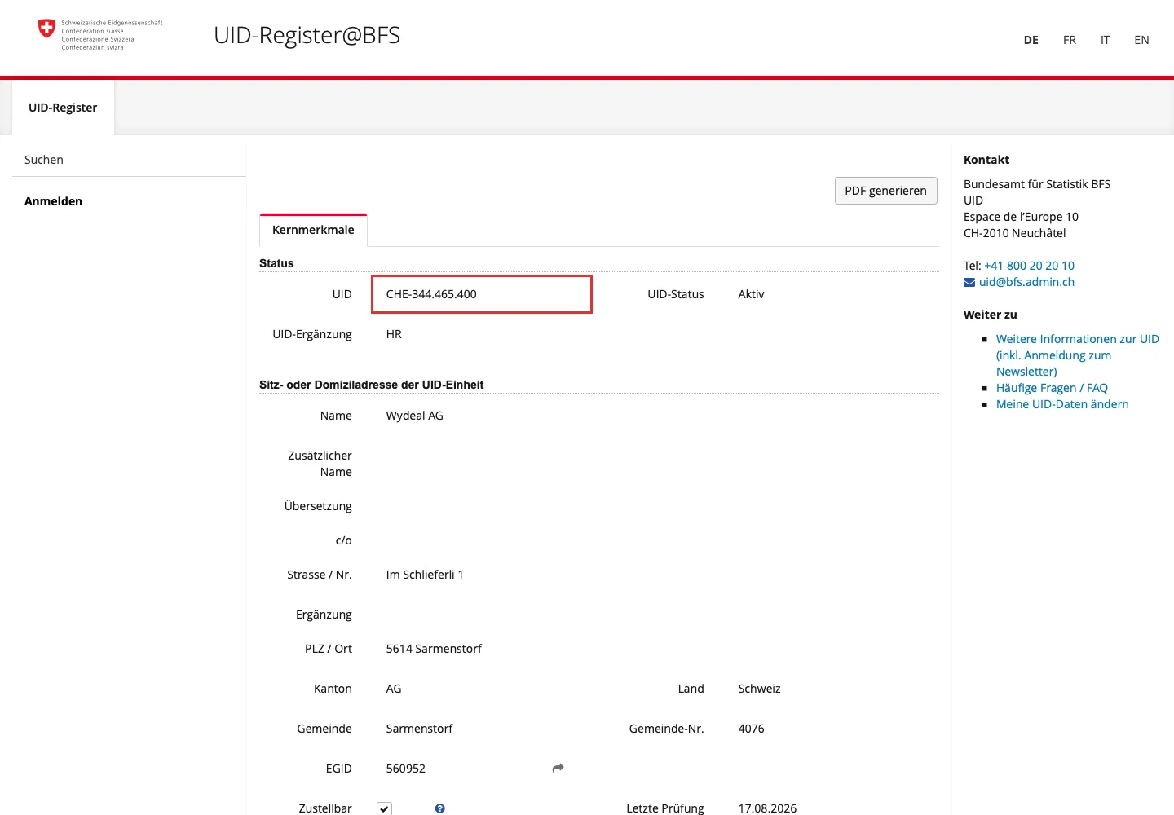Screen dimensions: 1174x815
Task: Click the UID-Status value Aktiv
Action: click(x=751, y=294)
